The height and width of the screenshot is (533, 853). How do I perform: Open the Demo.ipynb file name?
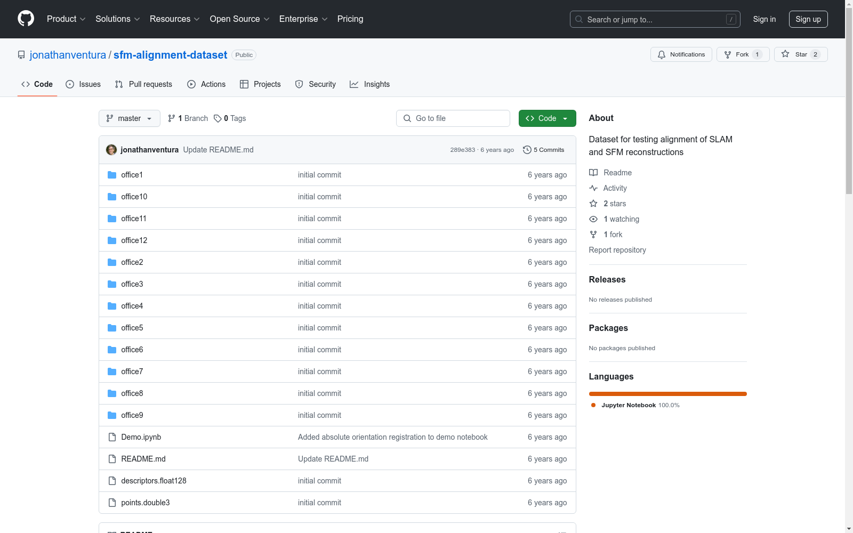141,437
